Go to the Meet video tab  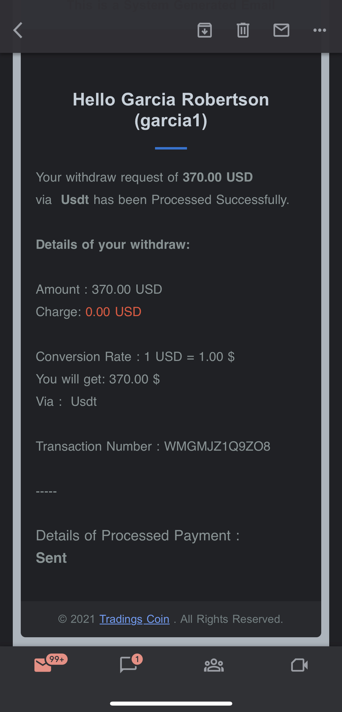click(299, 665)
